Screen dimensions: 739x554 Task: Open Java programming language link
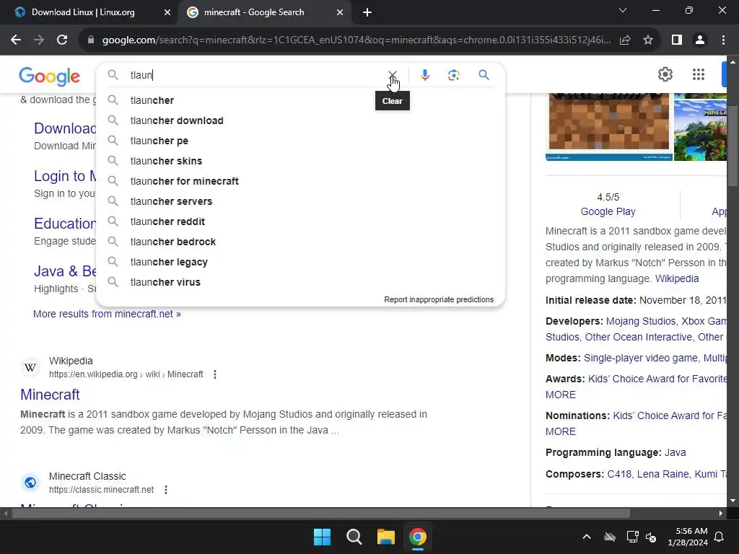pos(675,453)
